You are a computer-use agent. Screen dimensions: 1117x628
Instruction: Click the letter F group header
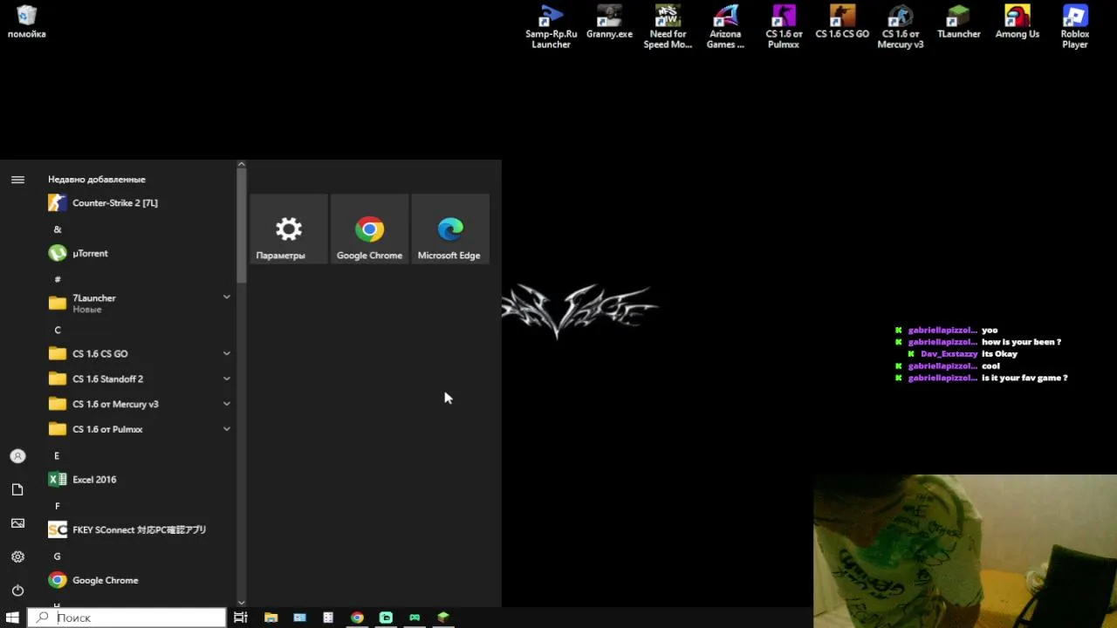[58, 506]
